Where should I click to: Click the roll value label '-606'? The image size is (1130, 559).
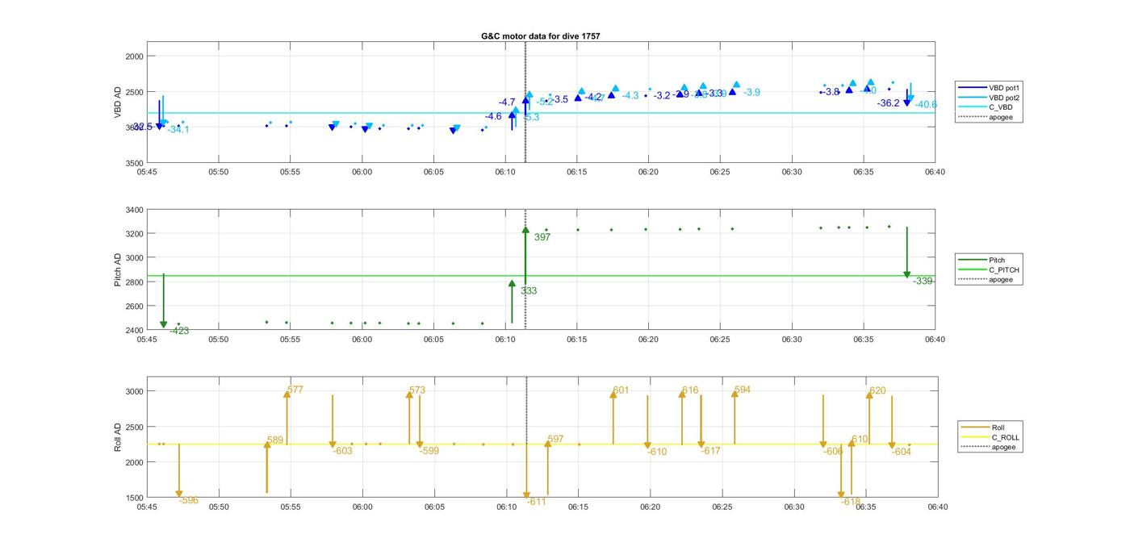(x=833, y=451)
